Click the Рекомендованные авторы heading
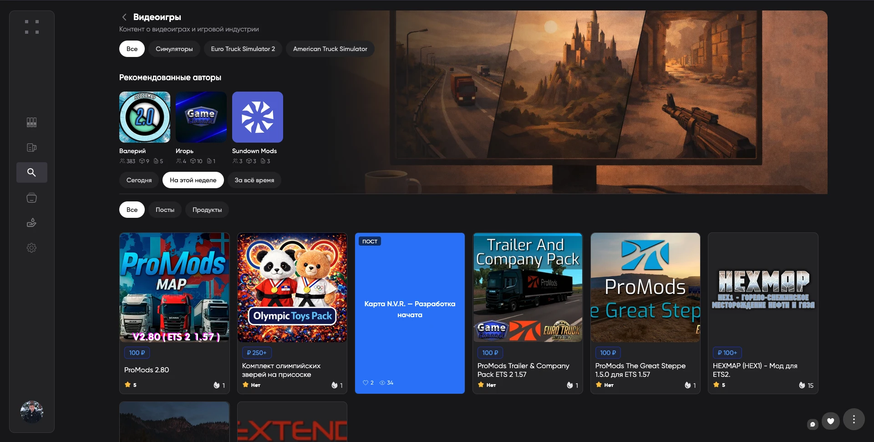This screenshot has height=442, width=874. tap(170, 77)
